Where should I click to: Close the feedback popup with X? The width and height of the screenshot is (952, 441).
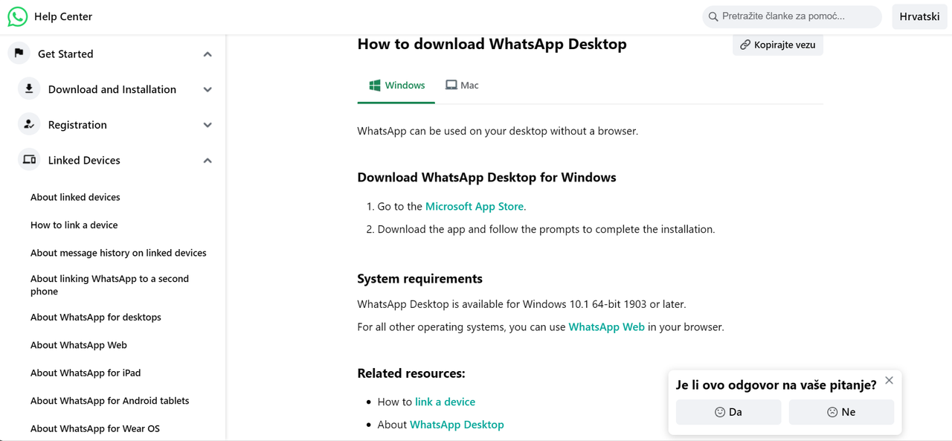pyautogui.click(x=889, y=381)
